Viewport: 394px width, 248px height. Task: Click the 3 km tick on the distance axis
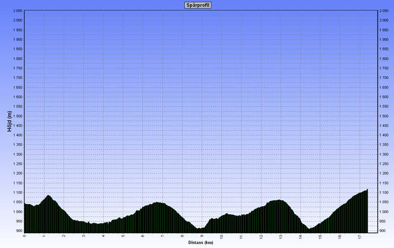click(x=84, y=236)
